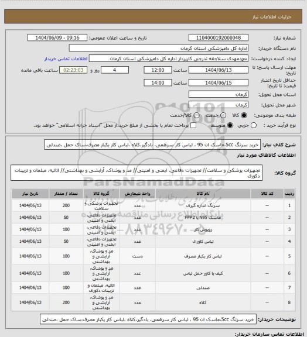Viewport: 307px width, 337px height.
Task: Click the واحد شمارش column header
Action: coord(137,194)
